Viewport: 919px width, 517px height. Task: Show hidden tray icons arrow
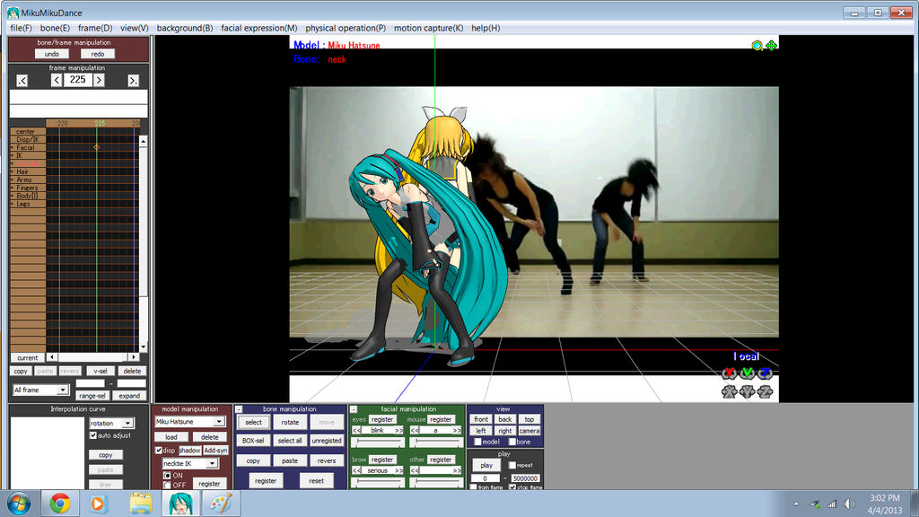pos(796,504)
